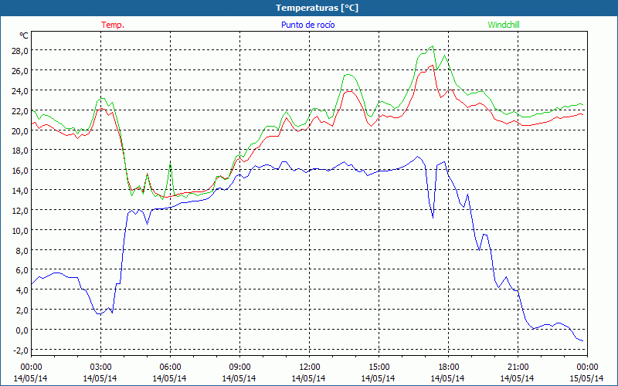Viewport: 618px width, 386px height.
Task: Click the 22,0 y-axis value
Action: [20, 110]
